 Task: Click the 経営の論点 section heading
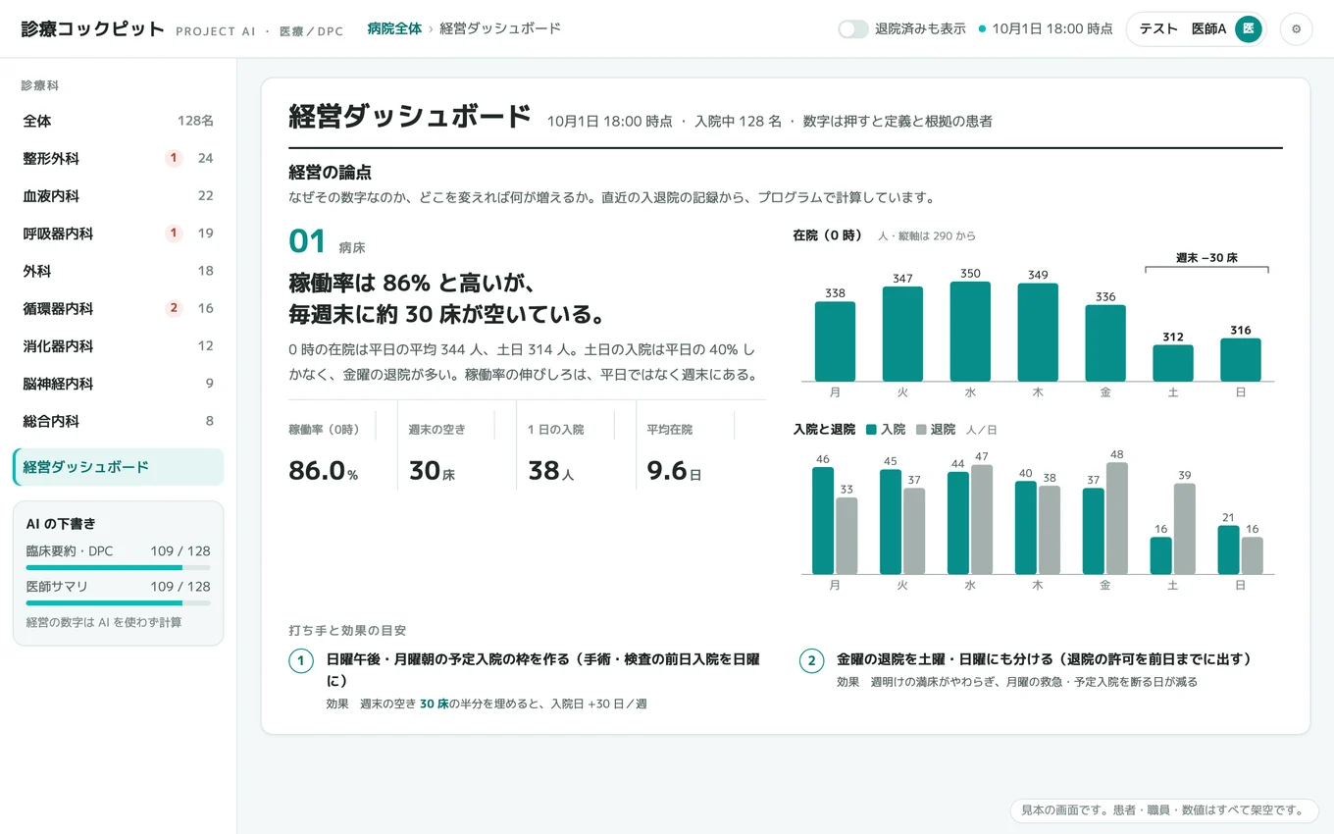coord(330,173)
